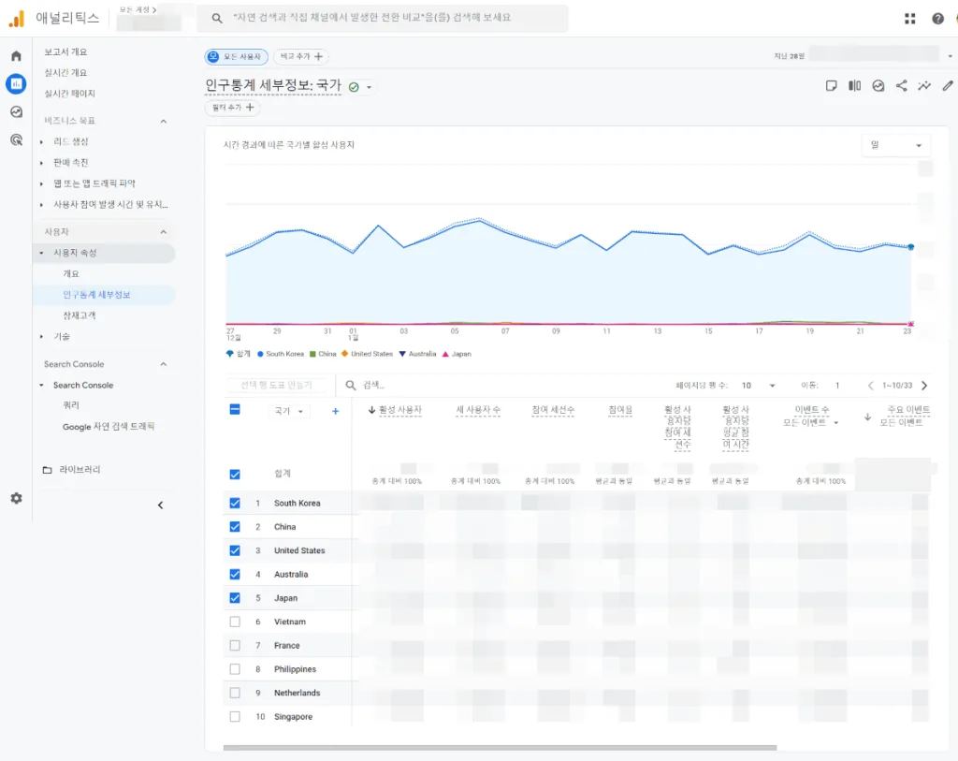Viewport: 958px width, 761px height.
Task: Open the Explore icon in left rail
Action: [16, 112]
